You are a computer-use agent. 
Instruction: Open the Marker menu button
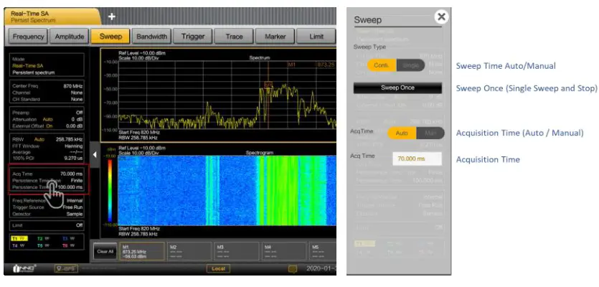point(275,37)
